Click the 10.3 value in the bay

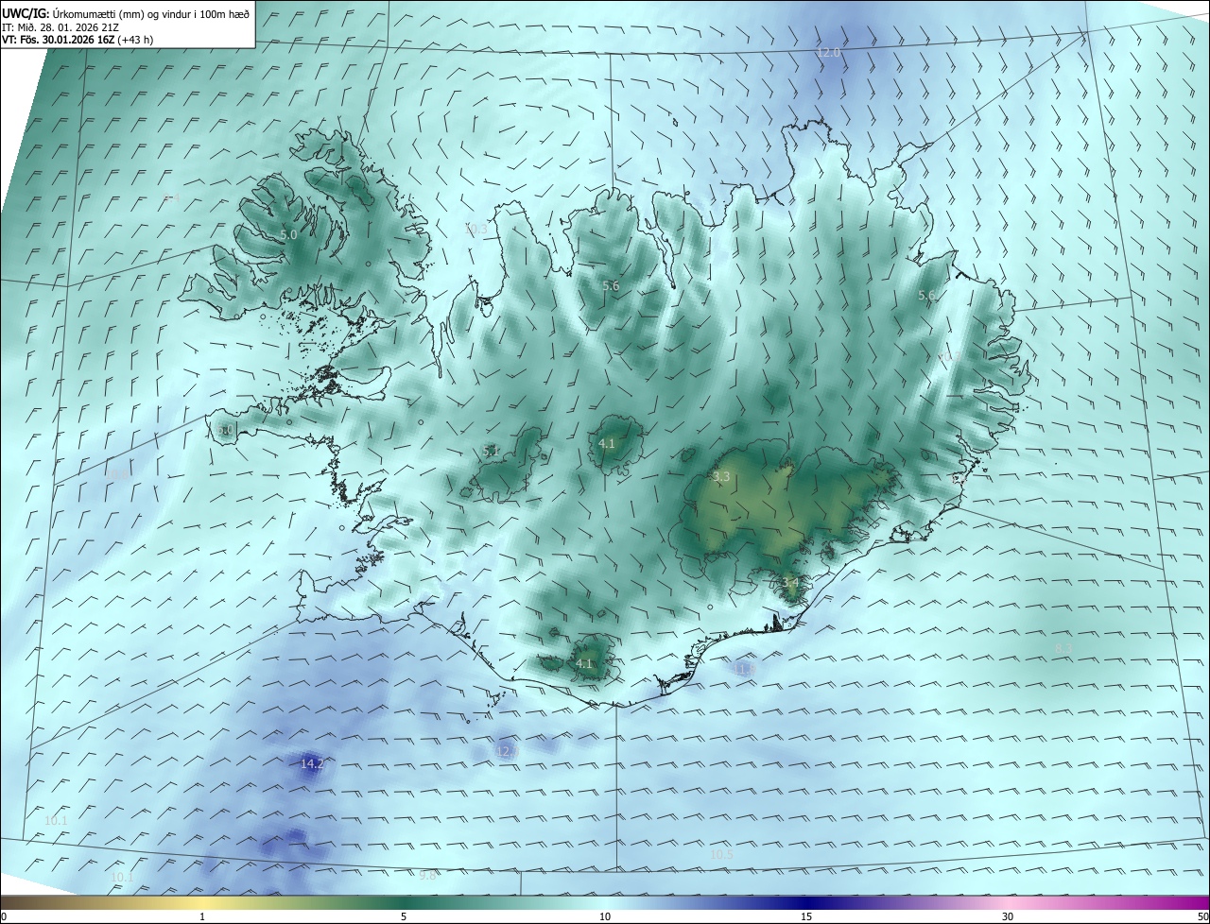pyautogui.click(x=475, y=229)
